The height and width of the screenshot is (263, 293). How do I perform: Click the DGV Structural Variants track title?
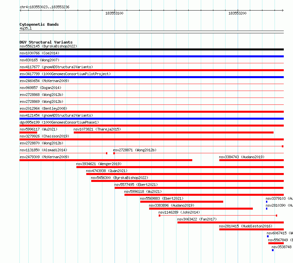click(46, 42)
